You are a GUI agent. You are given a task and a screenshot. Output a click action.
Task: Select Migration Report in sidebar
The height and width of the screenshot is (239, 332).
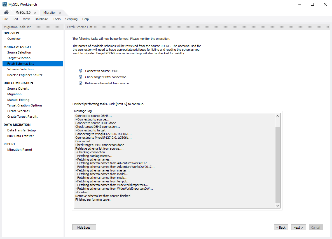click(20, 150)
